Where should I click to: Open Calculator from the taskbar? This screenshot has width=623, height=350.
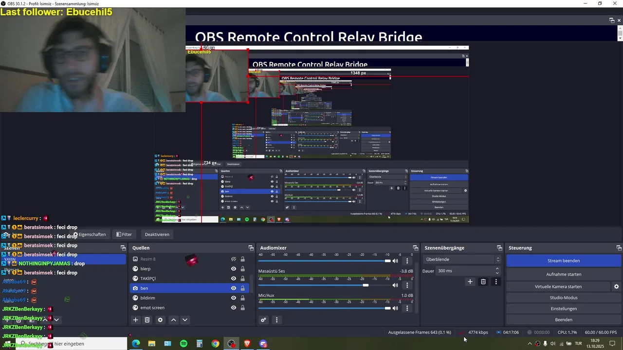(x=200, y=344)
